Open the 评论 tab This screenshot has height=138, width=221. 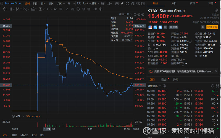(x=211, y=3)
